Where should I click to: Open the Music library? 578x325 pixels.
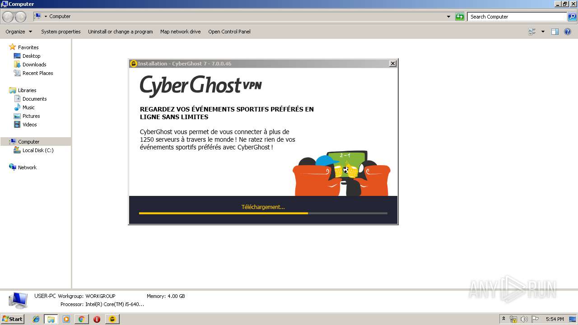(28, 107)
